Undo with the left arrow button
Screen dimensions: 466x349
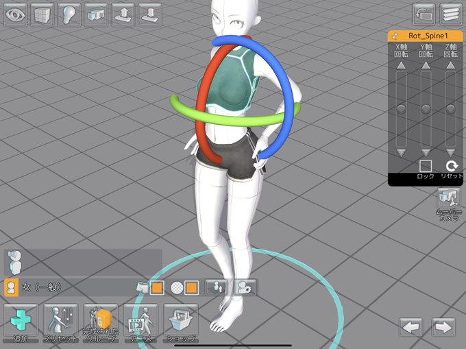pyautogui.click(x=410, y=327)
